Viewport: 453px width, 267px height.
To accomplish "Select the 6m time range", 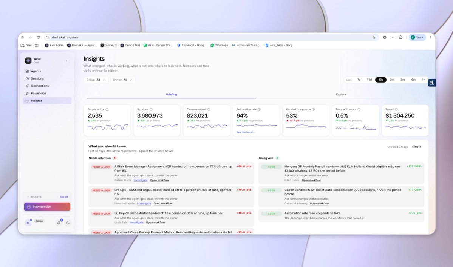I will (413, 80).
